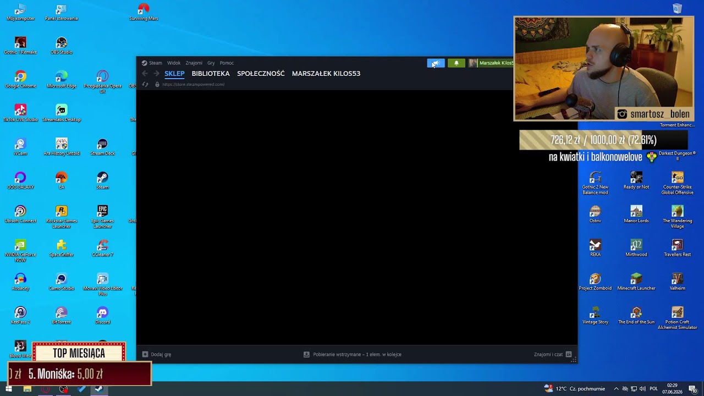This screenshot has height=396, width=704.
Task: Open the paused downloads status (Pobieranie wstrzymane)
Action: (x=353, y=354)
